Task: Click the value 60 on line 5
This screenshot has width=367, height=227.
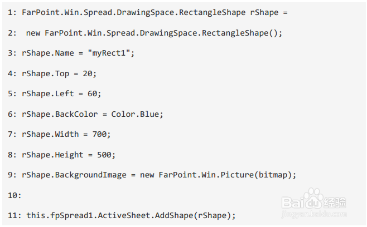Action: (94, 94)
